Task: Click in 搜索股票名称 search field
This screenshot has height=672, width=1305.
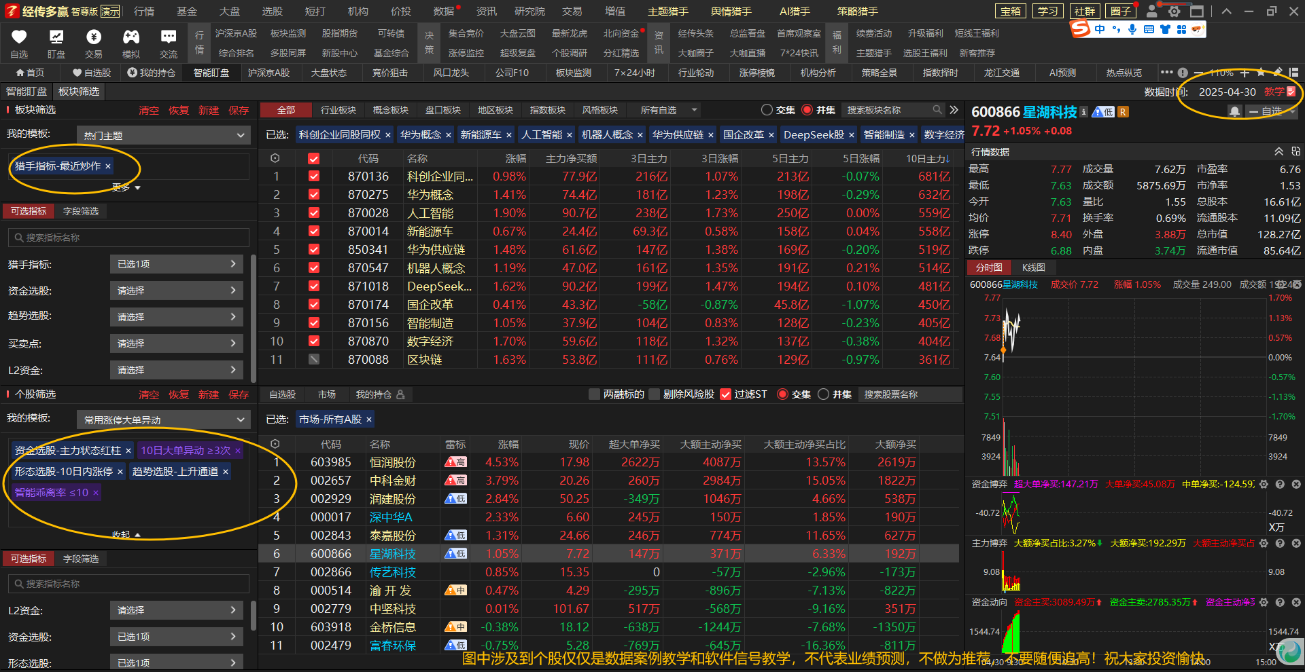Action: [x=911, y=394]
